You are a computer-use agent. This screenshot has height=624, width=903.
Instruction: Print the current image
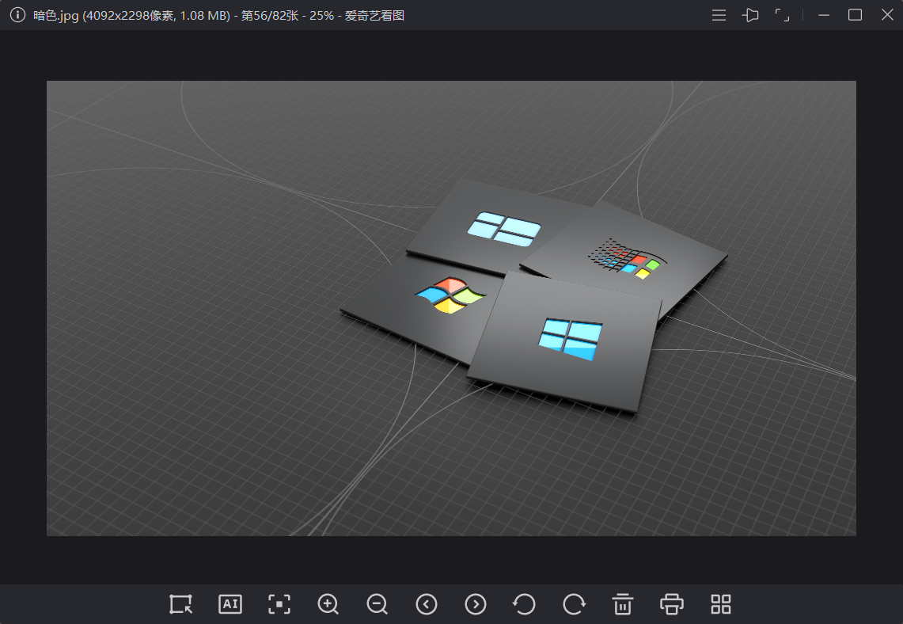671,604
